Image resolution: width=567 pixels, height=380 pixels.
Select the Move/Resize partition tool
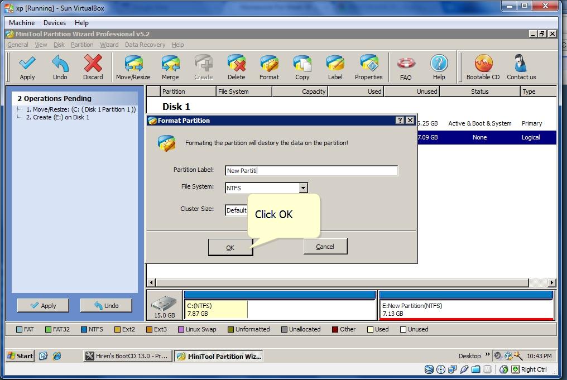133,67
